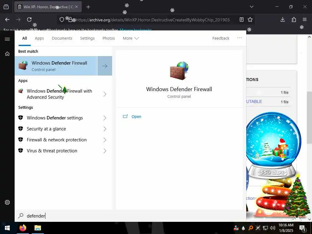Open the Firefox application hamburger menu
This screenshot has height=234, width=312.
pos(305,19)
